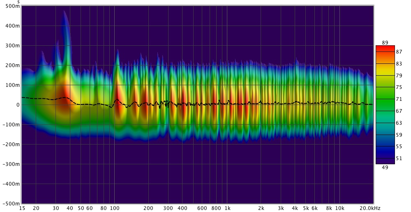411x212 pixels.
Task: Click the 87 value on color scale
Action: (399, 52)
